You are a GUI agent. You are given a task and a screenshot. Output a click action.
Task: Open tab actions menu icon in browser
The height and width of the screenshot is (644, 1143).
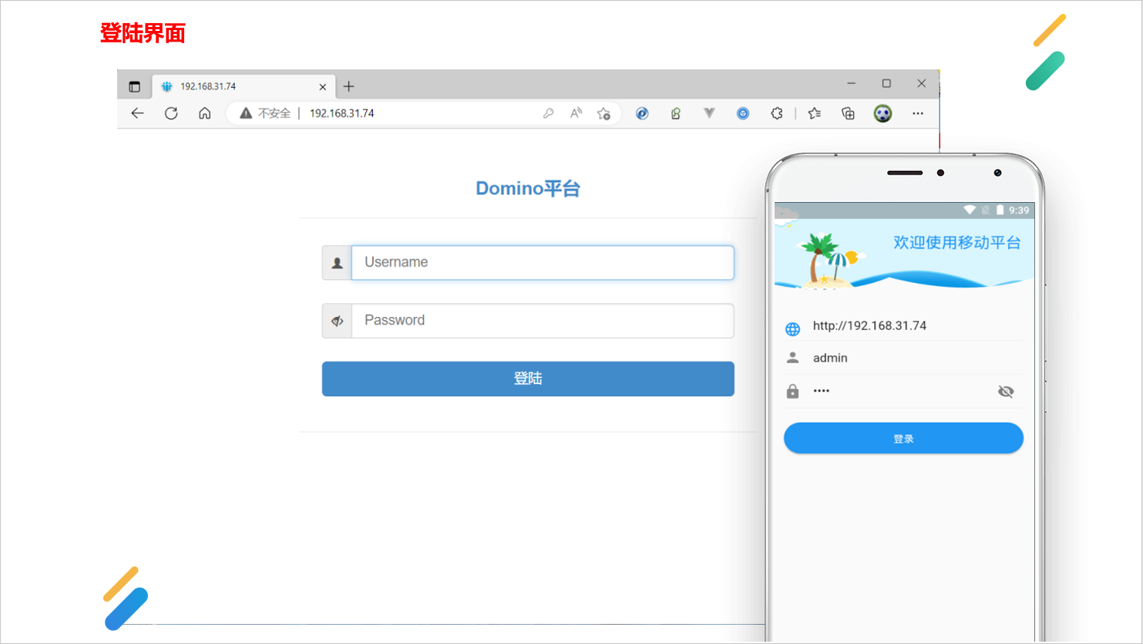[134, 86]
